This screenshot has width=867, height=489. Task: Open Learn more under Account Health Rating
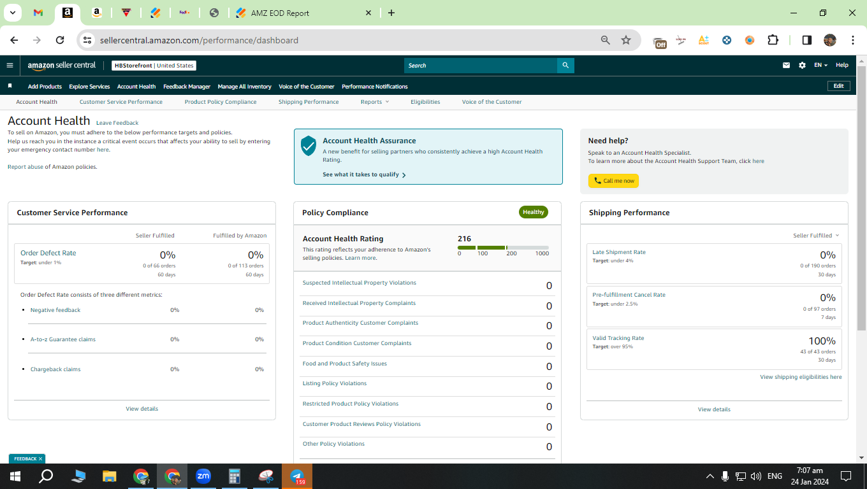[x=360, y=258]
